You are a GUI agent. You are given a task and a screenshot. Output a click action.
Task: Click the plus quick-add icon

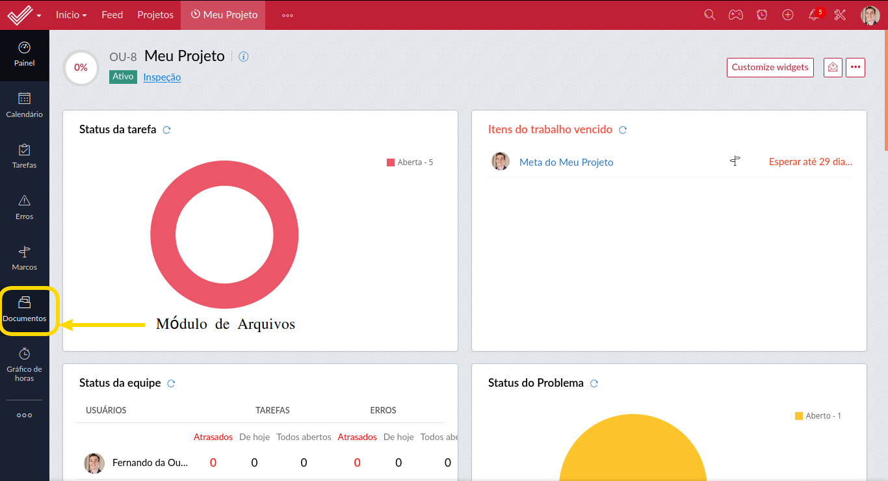point(788,14)
